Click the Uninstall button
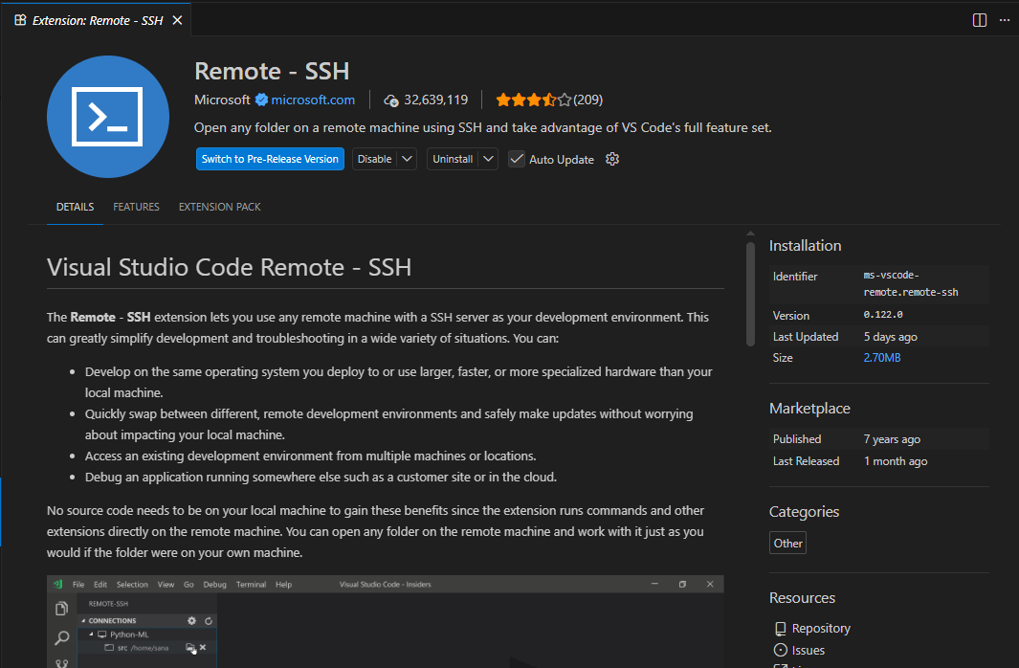The width and height of the screenshot is (1019, 668). pos(453,159)
